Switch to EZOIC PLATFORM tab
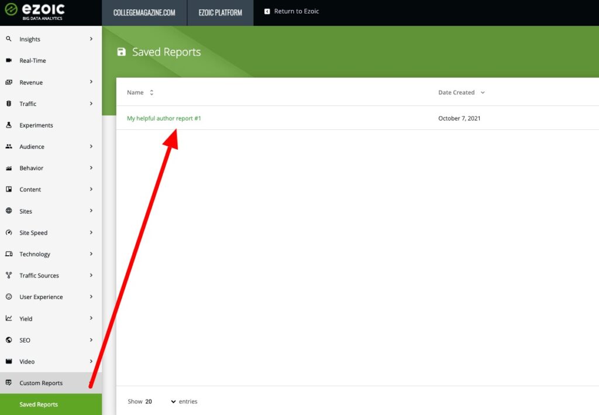Image resolution: width=599 pixels, height=415 pixels. [221, 13]
